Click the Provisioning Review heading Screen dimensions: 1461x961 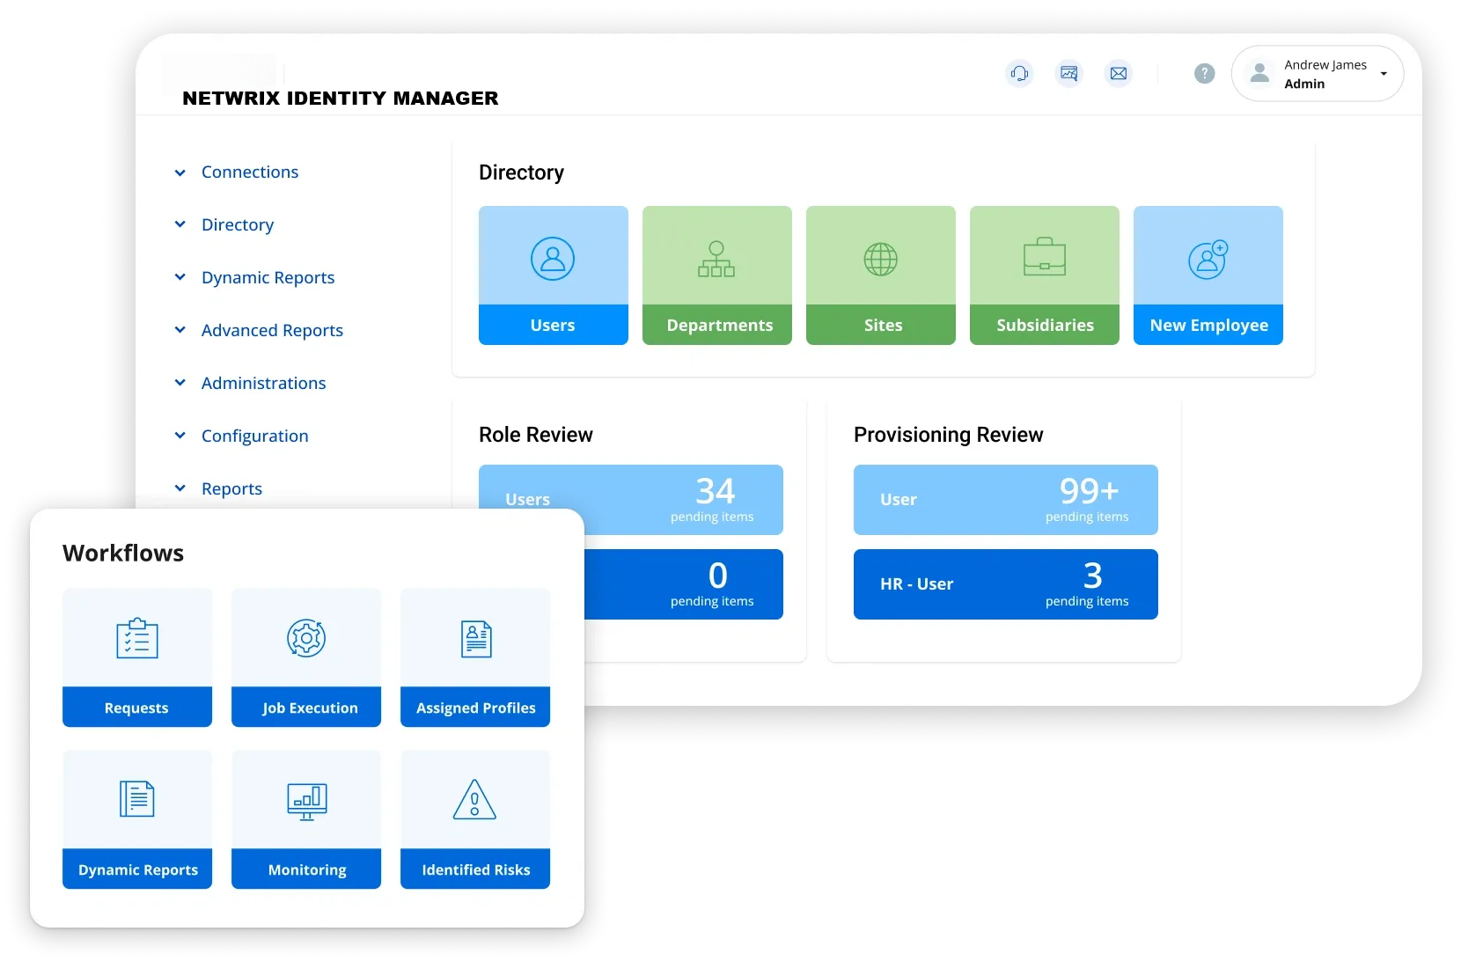point(949,435)
